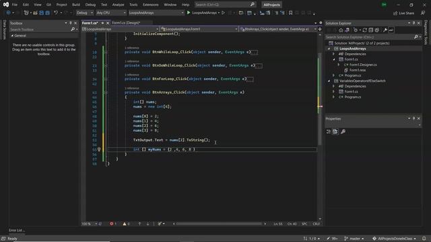The width and height of the screenshot is (431, 242).
Task: Collapse the LoopsAndArrays project node
Action: click(x=329, y=48)
